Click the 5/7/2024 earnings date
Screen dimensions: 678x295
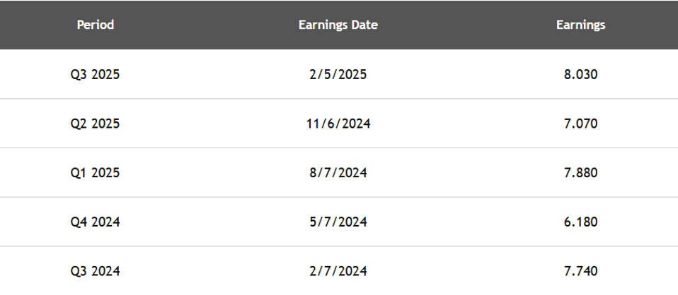pyautogui.click(x=338, y=222)
